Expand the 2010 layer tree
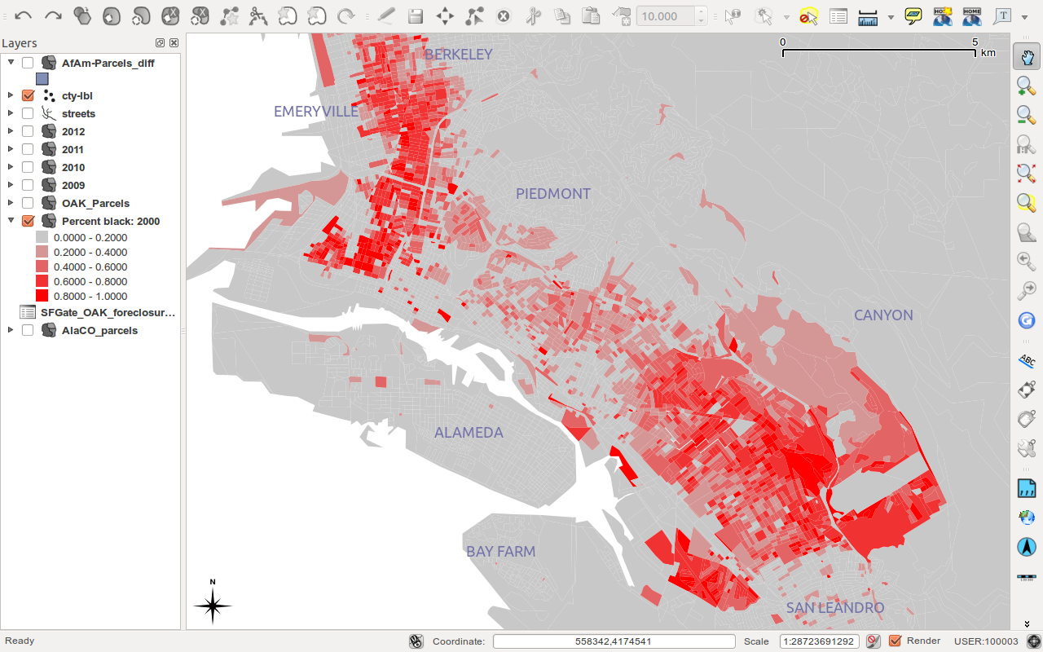The image size is (1043, 652). pyautogui.click(x=11, y=167)
